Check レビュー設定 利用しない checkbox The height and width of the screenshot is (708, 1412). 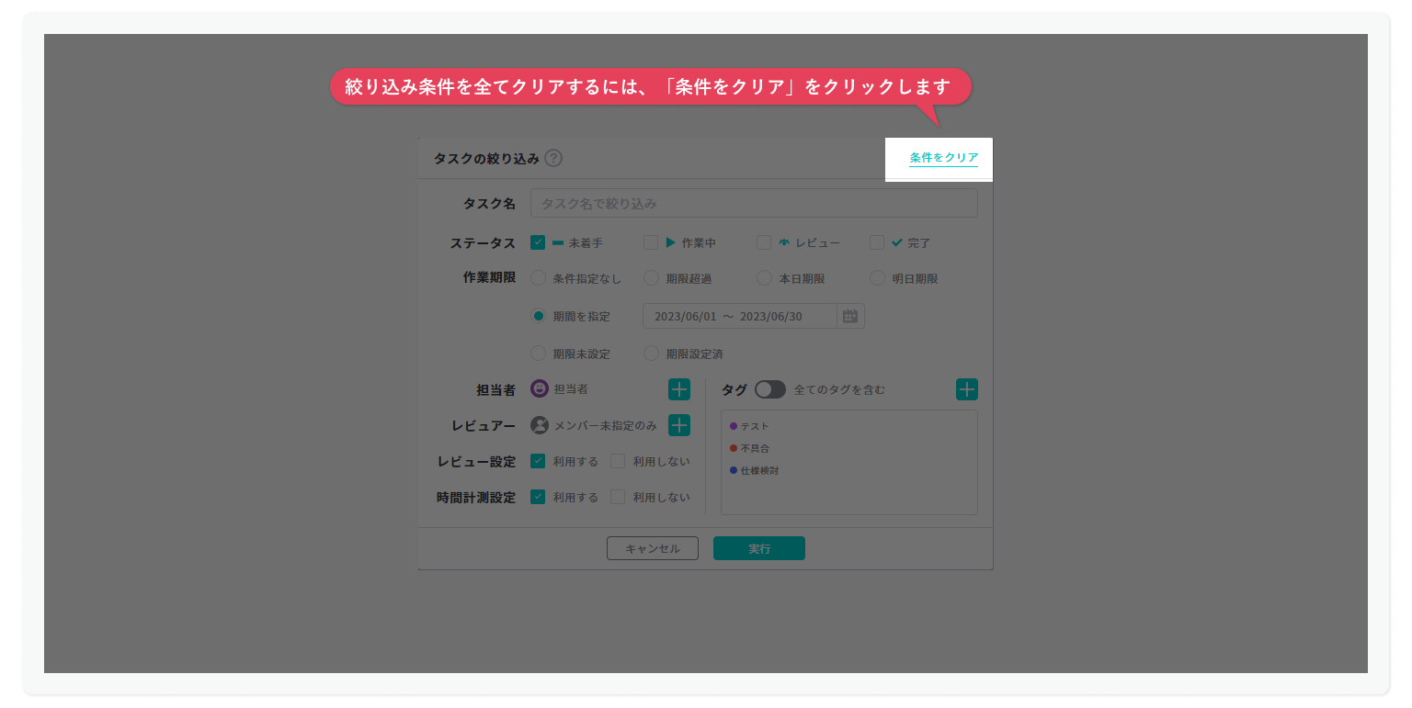point(618,461)
